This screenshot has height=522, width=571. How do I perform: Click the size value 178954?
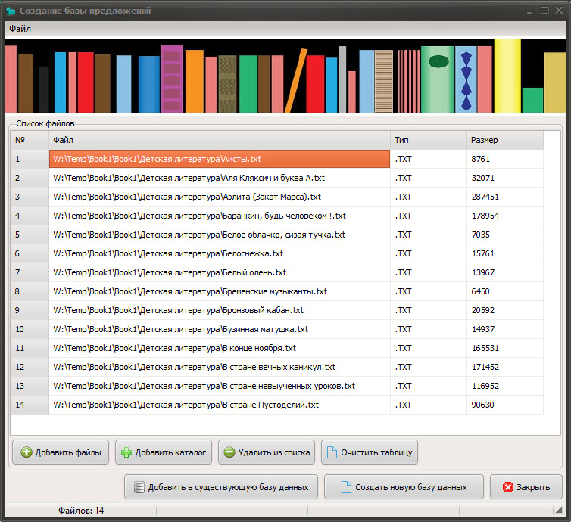click(485, 216)
